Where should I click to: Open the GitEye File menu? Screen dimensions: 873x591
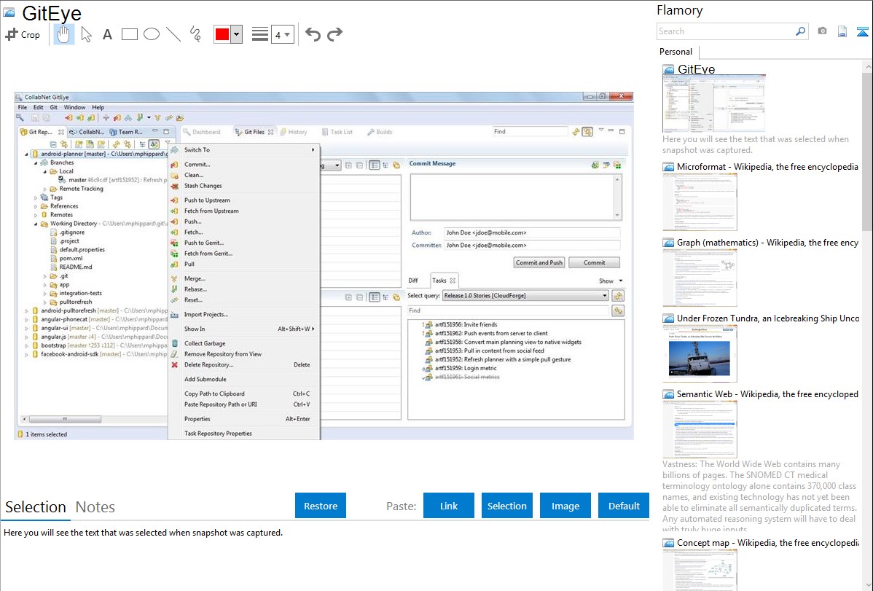pos(23,108)
